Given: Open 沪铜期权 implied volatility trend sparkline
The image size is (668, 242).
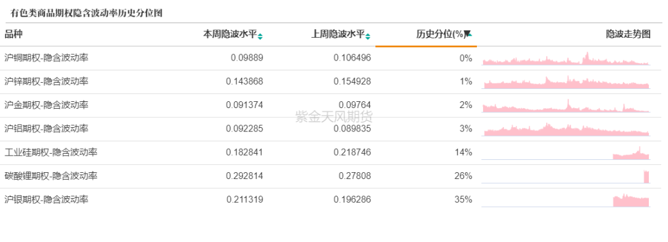Looking at the screenshot, I should coord(566,59).
